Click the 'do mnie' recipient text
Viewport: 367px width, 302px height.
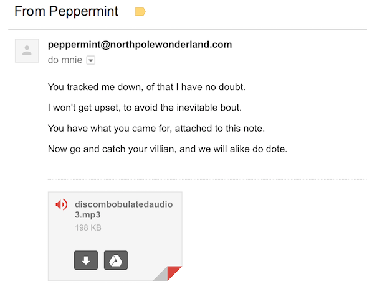click(65, 60)
